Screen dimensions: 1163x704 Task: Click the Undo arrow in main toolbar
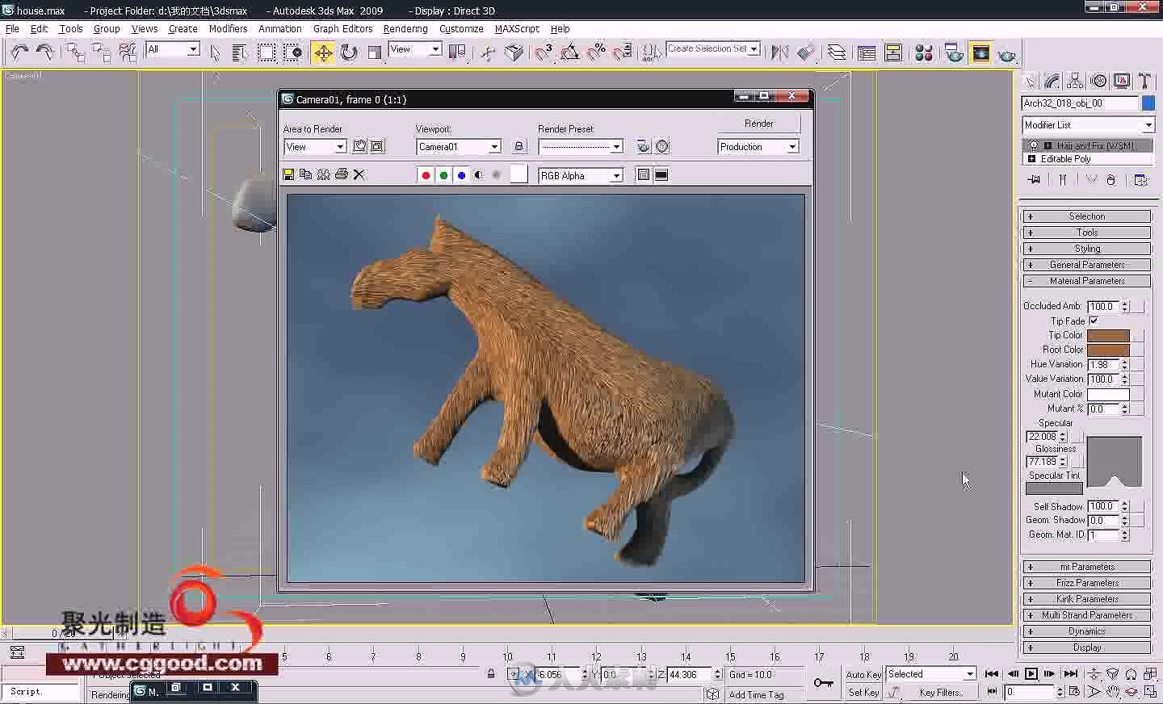(19, 52)
